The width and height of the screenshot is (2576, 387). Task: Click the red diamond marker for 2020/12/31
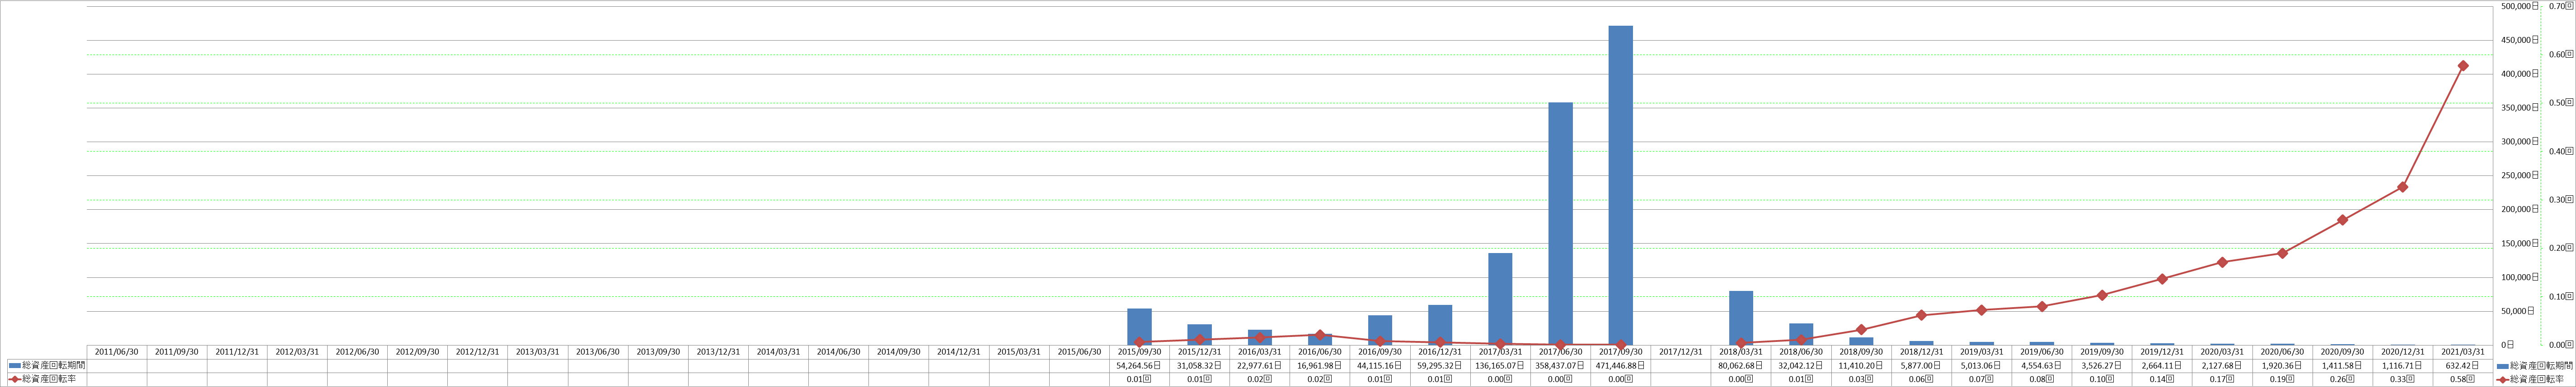(2403, 188)
